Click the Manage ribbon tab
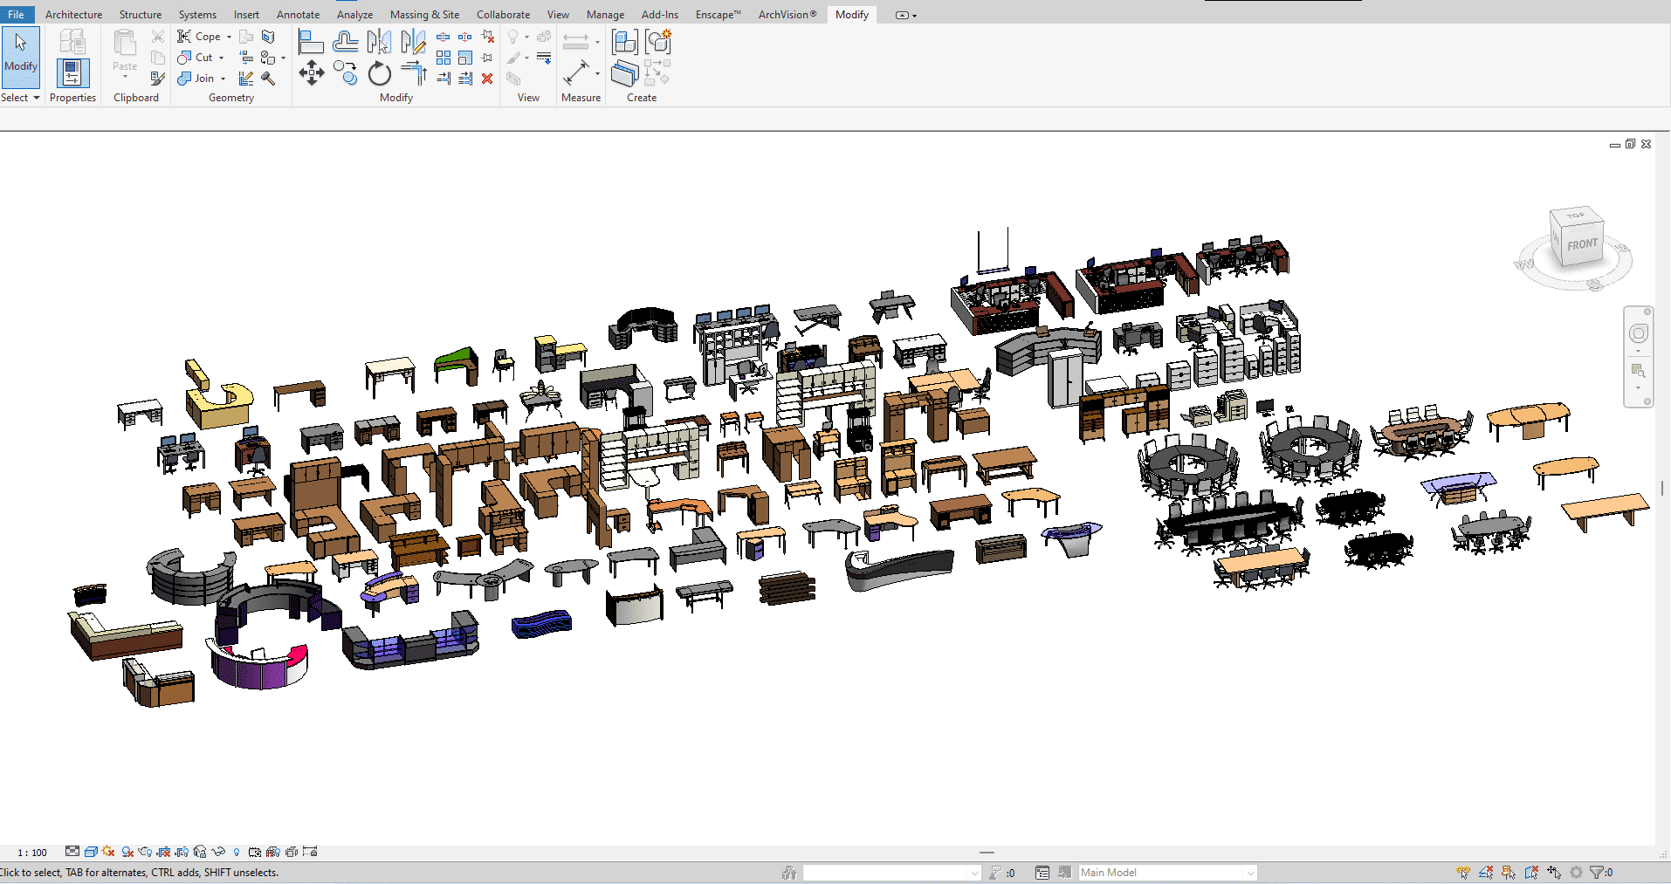The width and height of the screenshot is (1671, 884). [605, 15]
